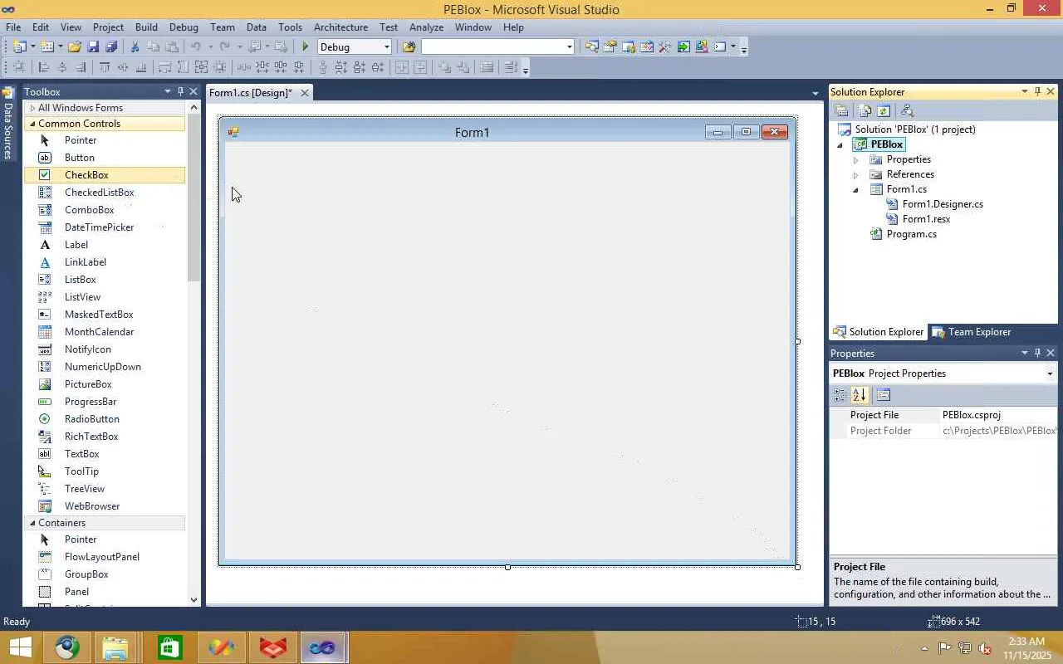1063x664 pixels.
Task: Select Form1.Designer.cs in Solution Explorer
Action: (943, 204)
